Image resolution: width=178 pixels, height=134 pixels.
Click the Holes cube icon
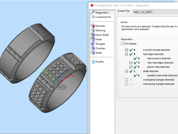pos(93,39)
